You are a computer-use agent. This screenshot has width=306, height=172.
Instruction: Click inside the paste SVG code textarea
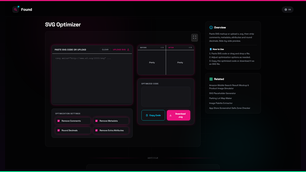pos(92,79)
